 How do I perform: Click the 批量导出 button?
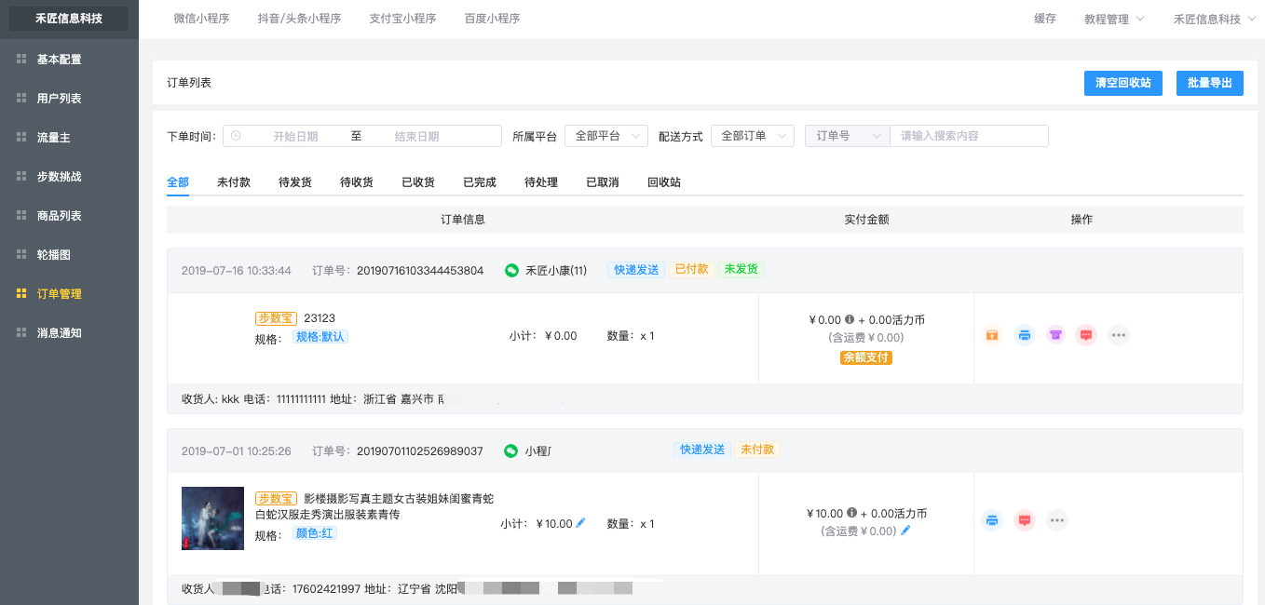point(1210,83)
